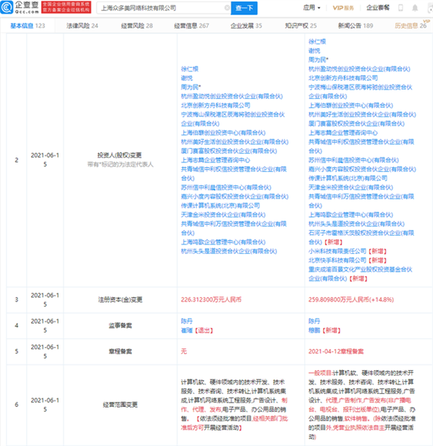Open 穆鹏 supervisor link marked 新增
Image resolution: width=433 pixels, height=446 pixels.
[x=314, y=330]
